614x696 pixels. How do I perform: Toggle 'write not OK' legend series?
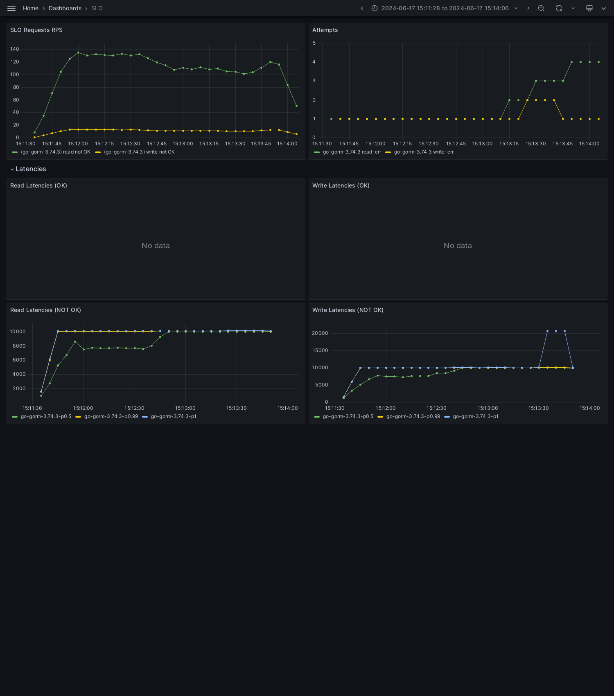click(x=139, y=152)
